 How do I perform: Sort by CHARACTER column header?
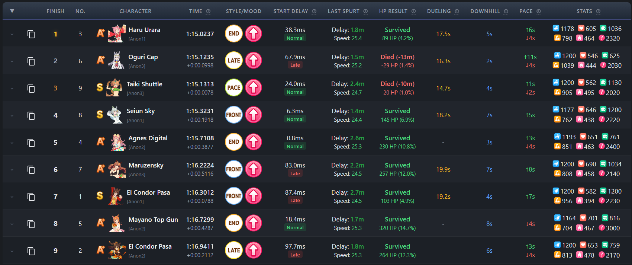135,12
